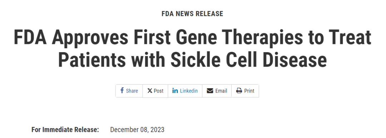Click the date December 08, 2023
The width and height of the screenshot is (386, 138).
137,130
